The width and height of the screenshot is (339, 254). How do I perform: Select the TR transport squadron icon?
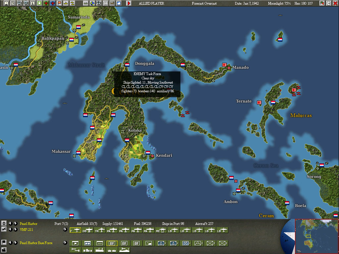click(x=100, y=230)
